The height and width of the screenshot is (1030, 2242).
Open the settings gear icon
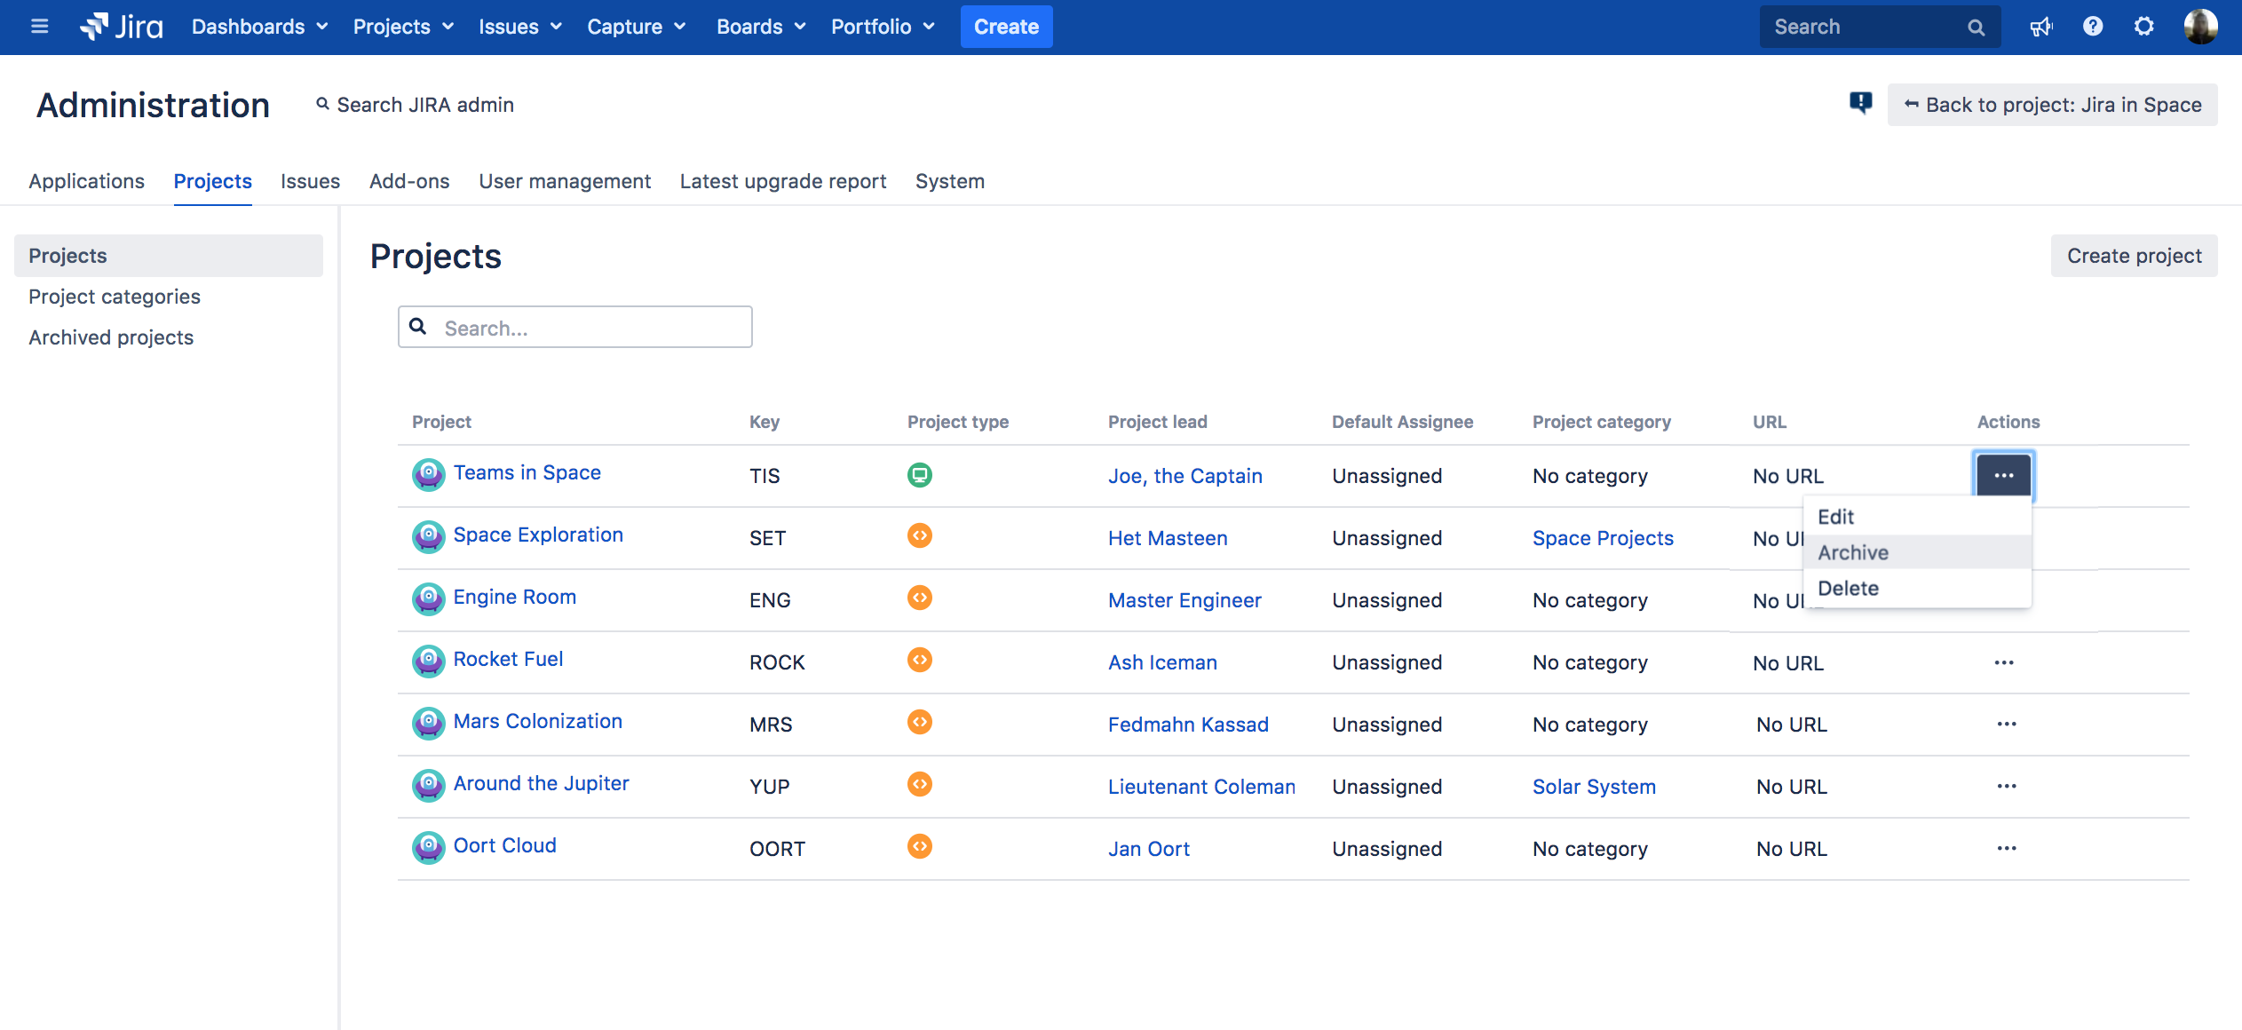[2144, 27]
